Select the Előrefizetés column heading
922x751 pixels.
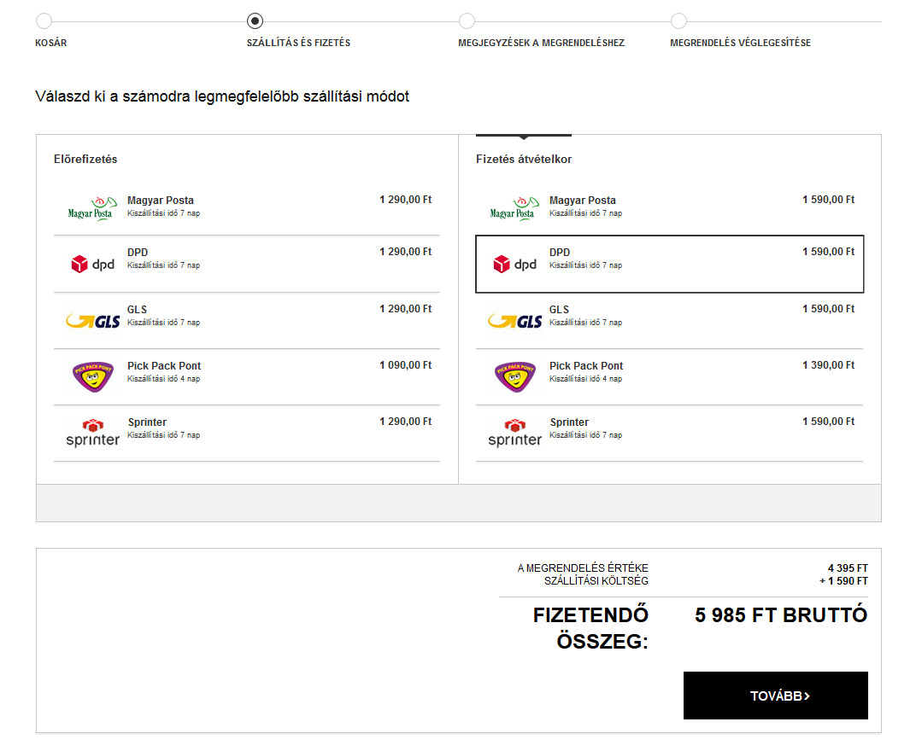point(85,160)
